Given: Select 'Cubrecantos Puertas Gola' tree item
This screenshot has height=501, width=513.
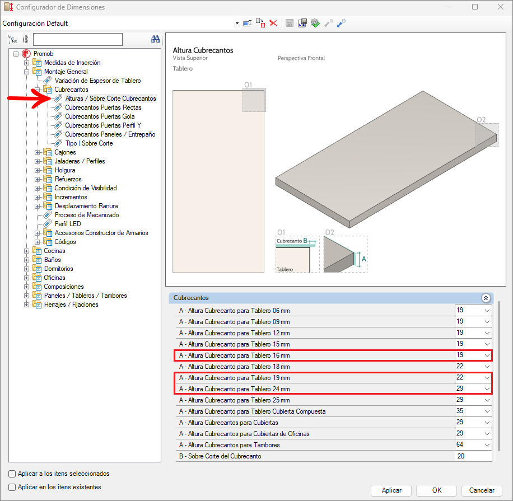Looking at the screenshot, I should pos(100,116).
